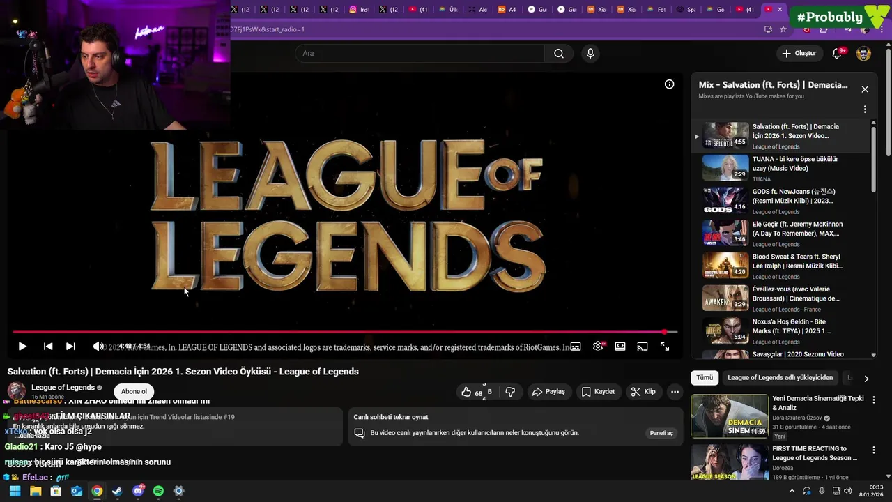Open Microsoft Store from the taskbar
892x502 pixels.
click(x=56, y=491)
